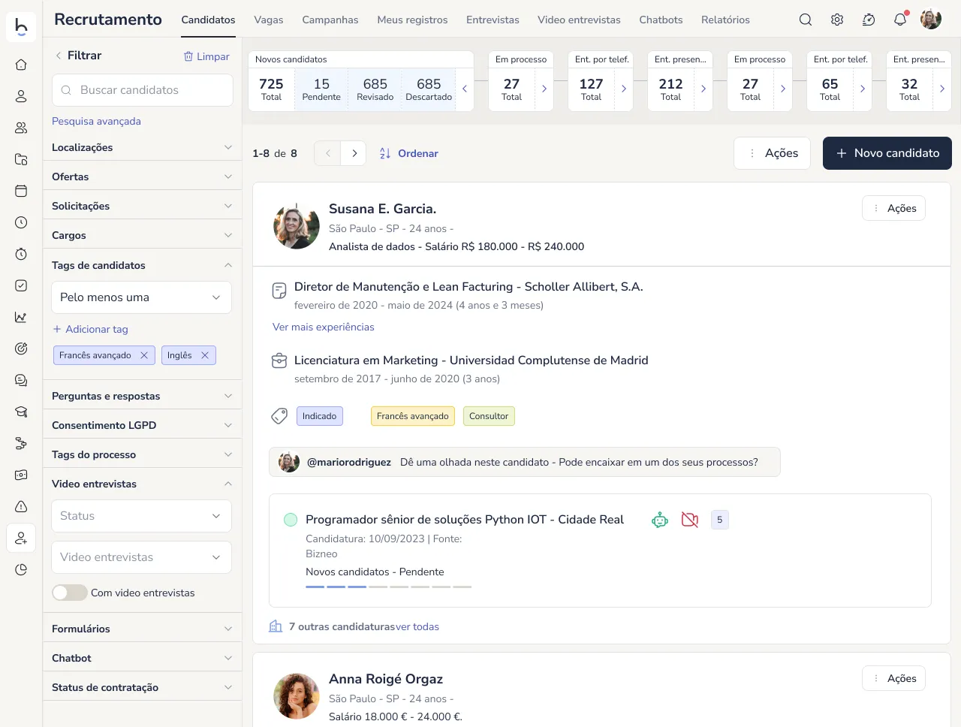Open the people group sidebar icon
Image resolution: width=961 pixels, height=727 pixels.
21,128
